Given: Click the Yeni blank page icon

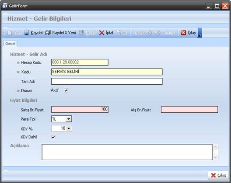Looking at the screenshot, I should [x=10, y=33].
